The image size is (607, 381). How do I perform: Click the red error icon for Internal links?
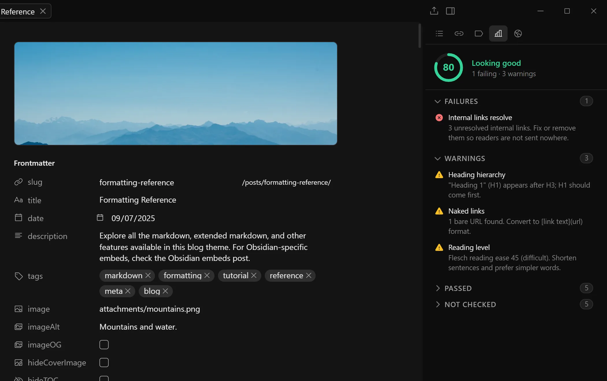439,118
